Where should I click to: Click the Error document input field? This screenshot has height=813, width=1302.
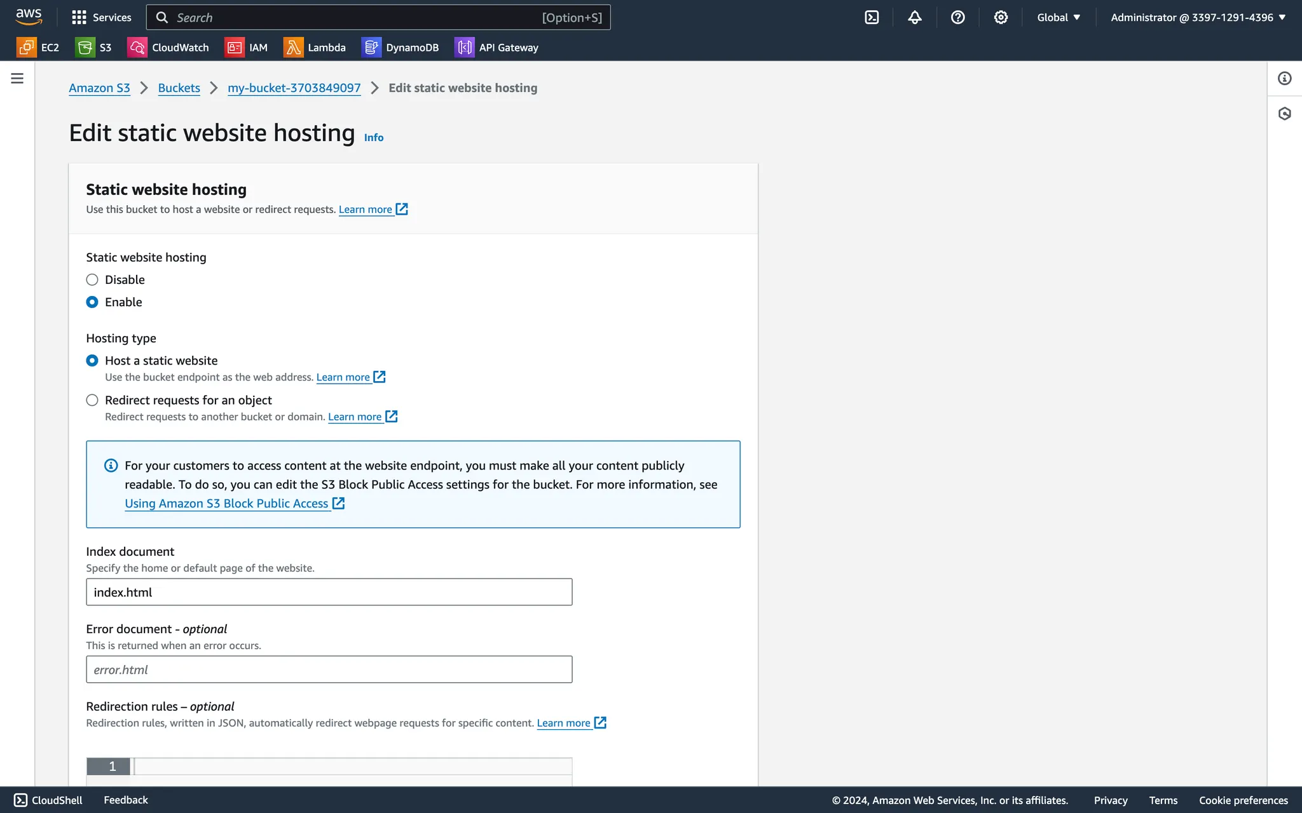coord(329,669)
